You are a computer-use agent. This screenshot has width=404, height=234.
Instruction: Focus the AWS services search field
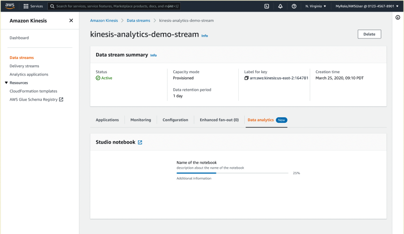[x=114, y=6]
